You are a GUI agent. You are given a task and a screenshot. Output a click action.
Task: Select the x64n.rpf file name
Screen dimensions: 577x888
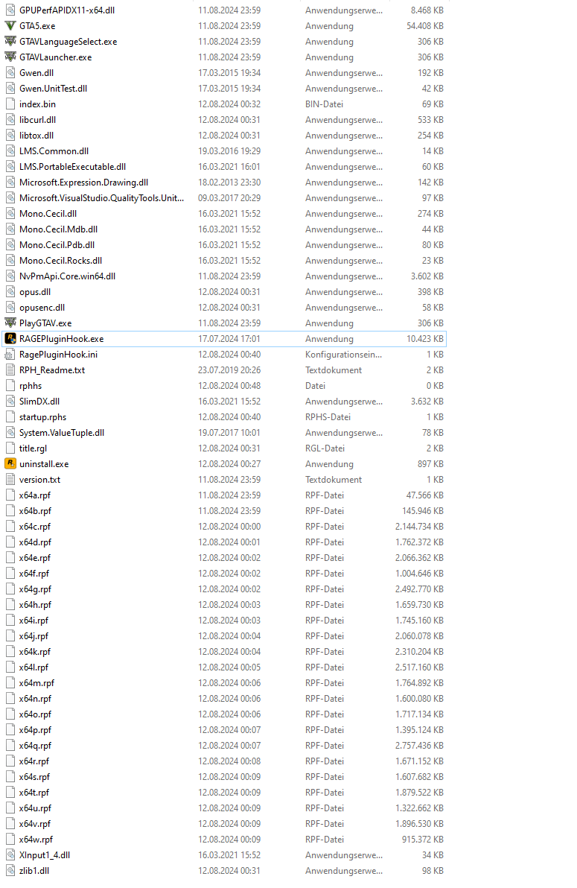pos(35,699)
